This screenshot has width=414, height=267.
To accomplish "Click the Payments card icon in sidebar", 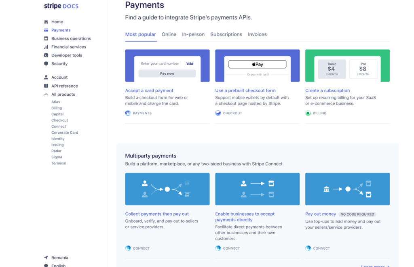I will (x=46, y=30).
